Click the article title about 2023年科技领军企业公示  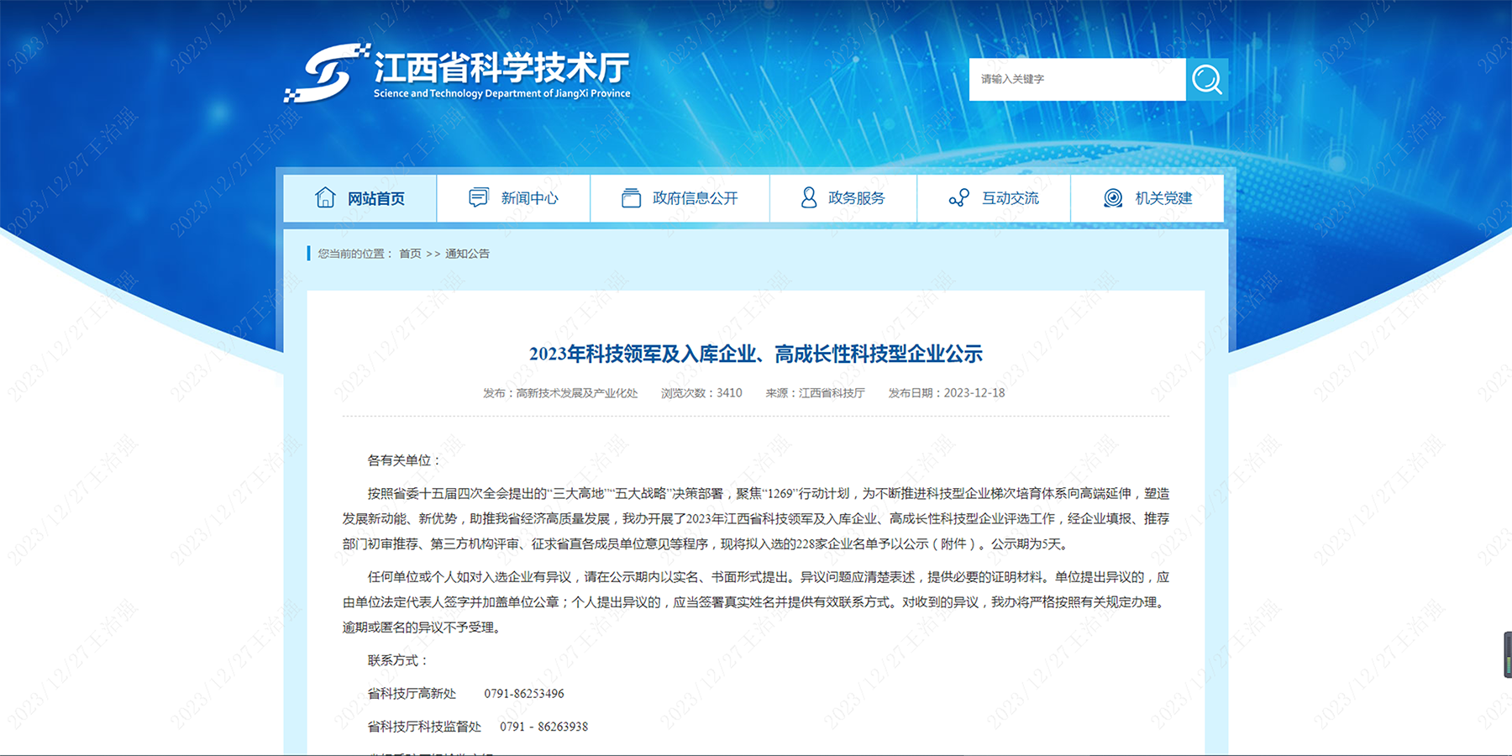tap(756, 354)
